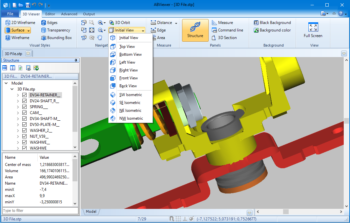350x223 pixels.
Task: Select the Pan hand tool
Action: [100, 38]
